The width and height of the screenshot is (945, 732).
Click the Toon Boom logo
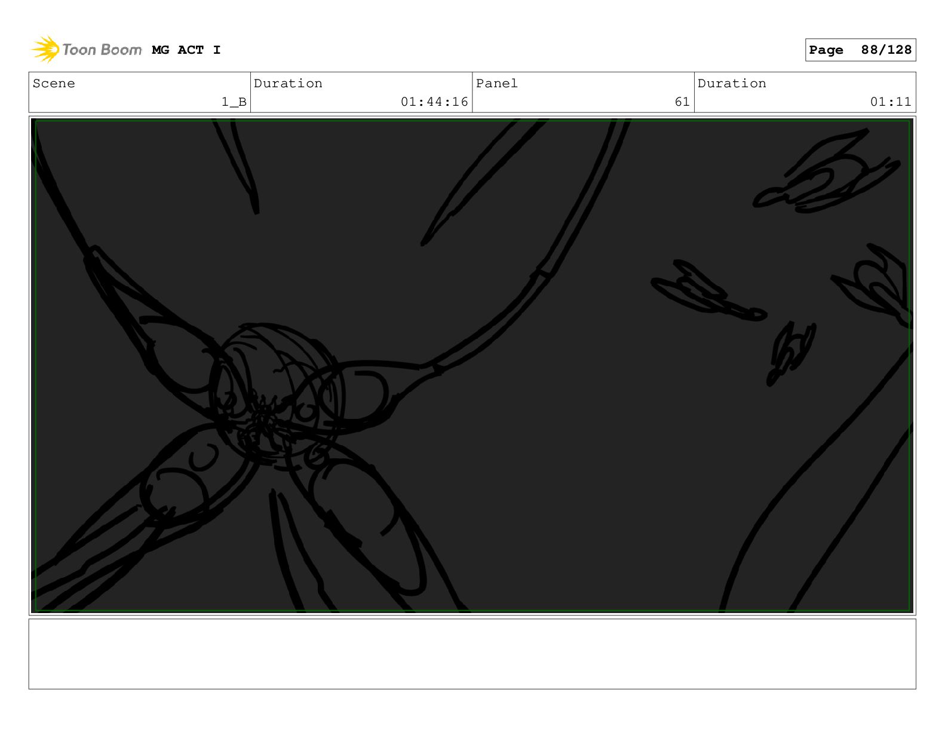point(86,50)
